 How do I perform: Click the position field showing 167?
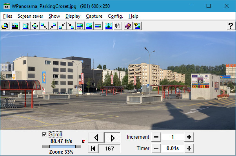point(109,149)
